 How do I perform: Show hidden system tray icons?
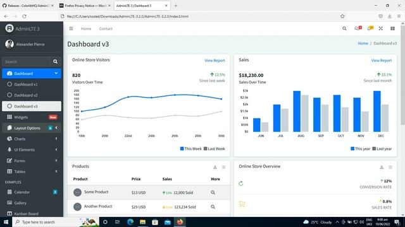[337, 222]
